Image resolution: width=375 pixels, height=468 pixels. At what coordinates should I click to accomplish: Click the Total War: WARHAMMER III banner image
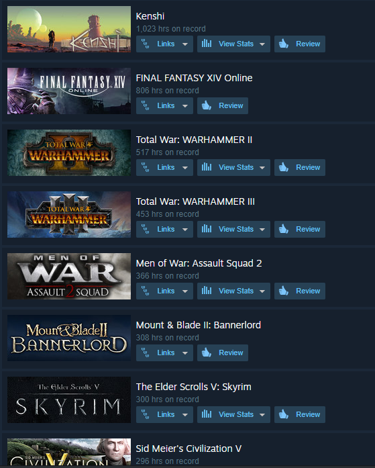[x=69, y=215]
